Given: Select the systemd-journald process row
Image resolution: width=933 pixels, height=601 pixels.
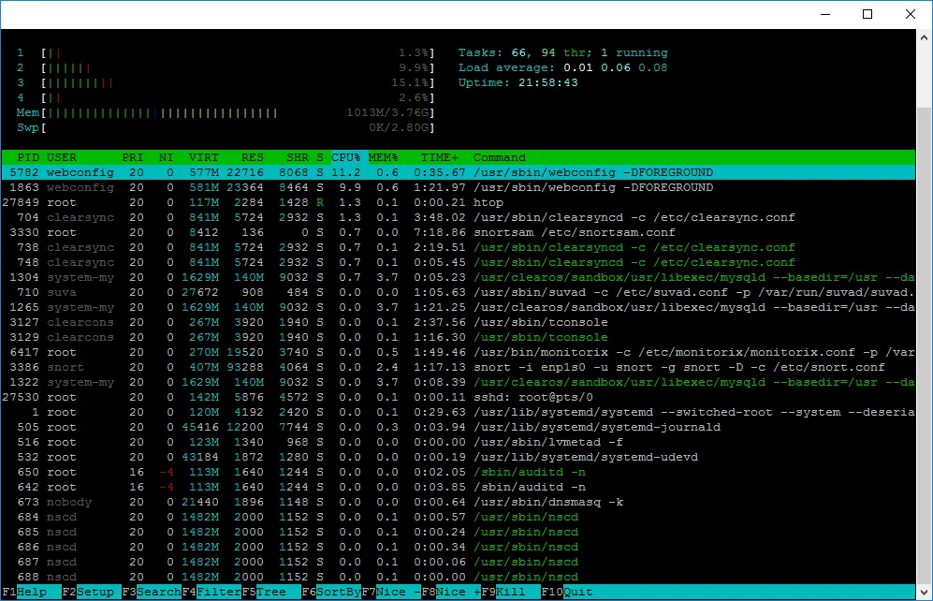Looking at the screenshot, I should [459, 427].
